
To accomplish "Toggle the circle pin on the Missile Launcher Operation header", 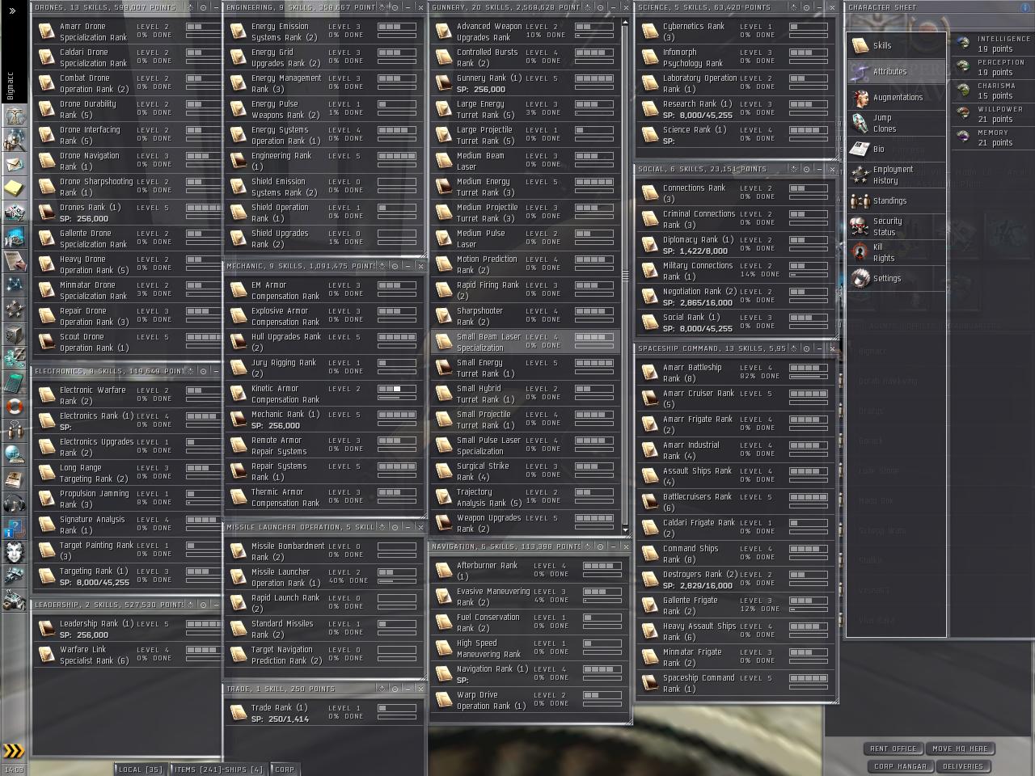I will tap(395, 527).
